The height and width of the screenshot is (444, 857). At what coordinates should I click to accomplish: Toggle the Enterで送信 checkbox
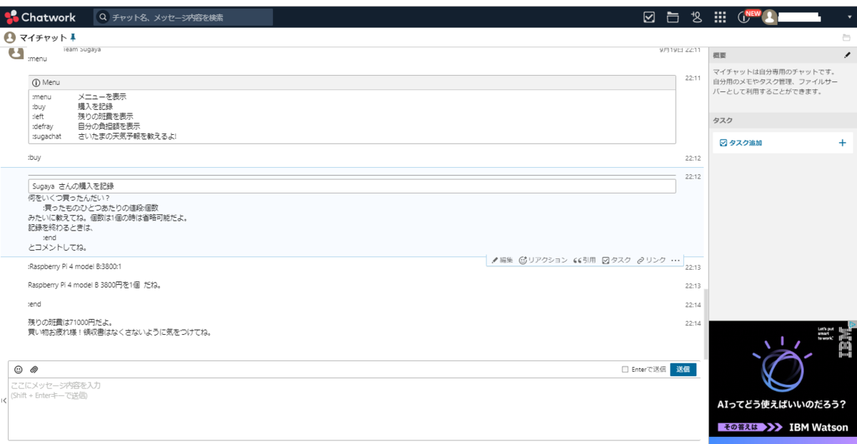625,369
